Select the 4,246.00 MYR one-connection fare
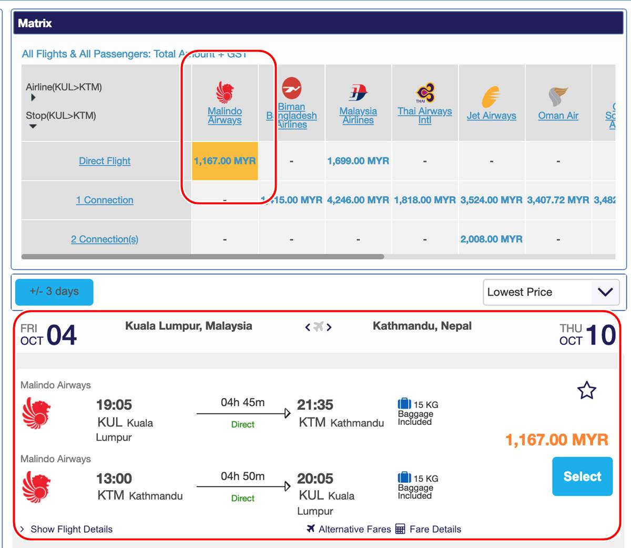631x548 pixels. pos(358,200)
